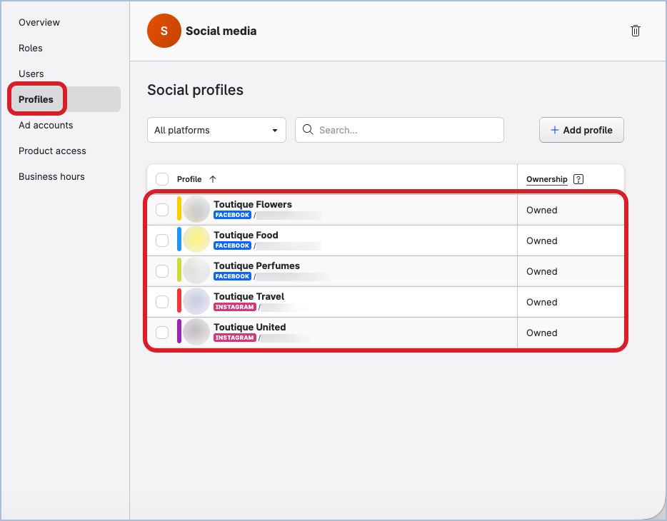Open the Toutique Travel profile name
Image resolution: width=667 pixels, height=521 pixels.
[249, 296]
